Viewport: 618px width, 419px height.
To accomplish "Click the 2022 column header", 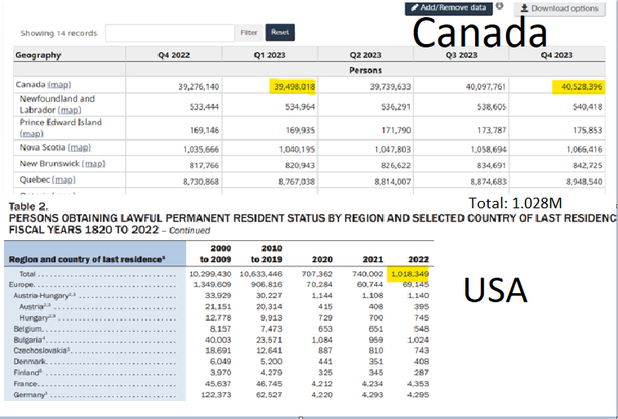I will tap(418, 260).
